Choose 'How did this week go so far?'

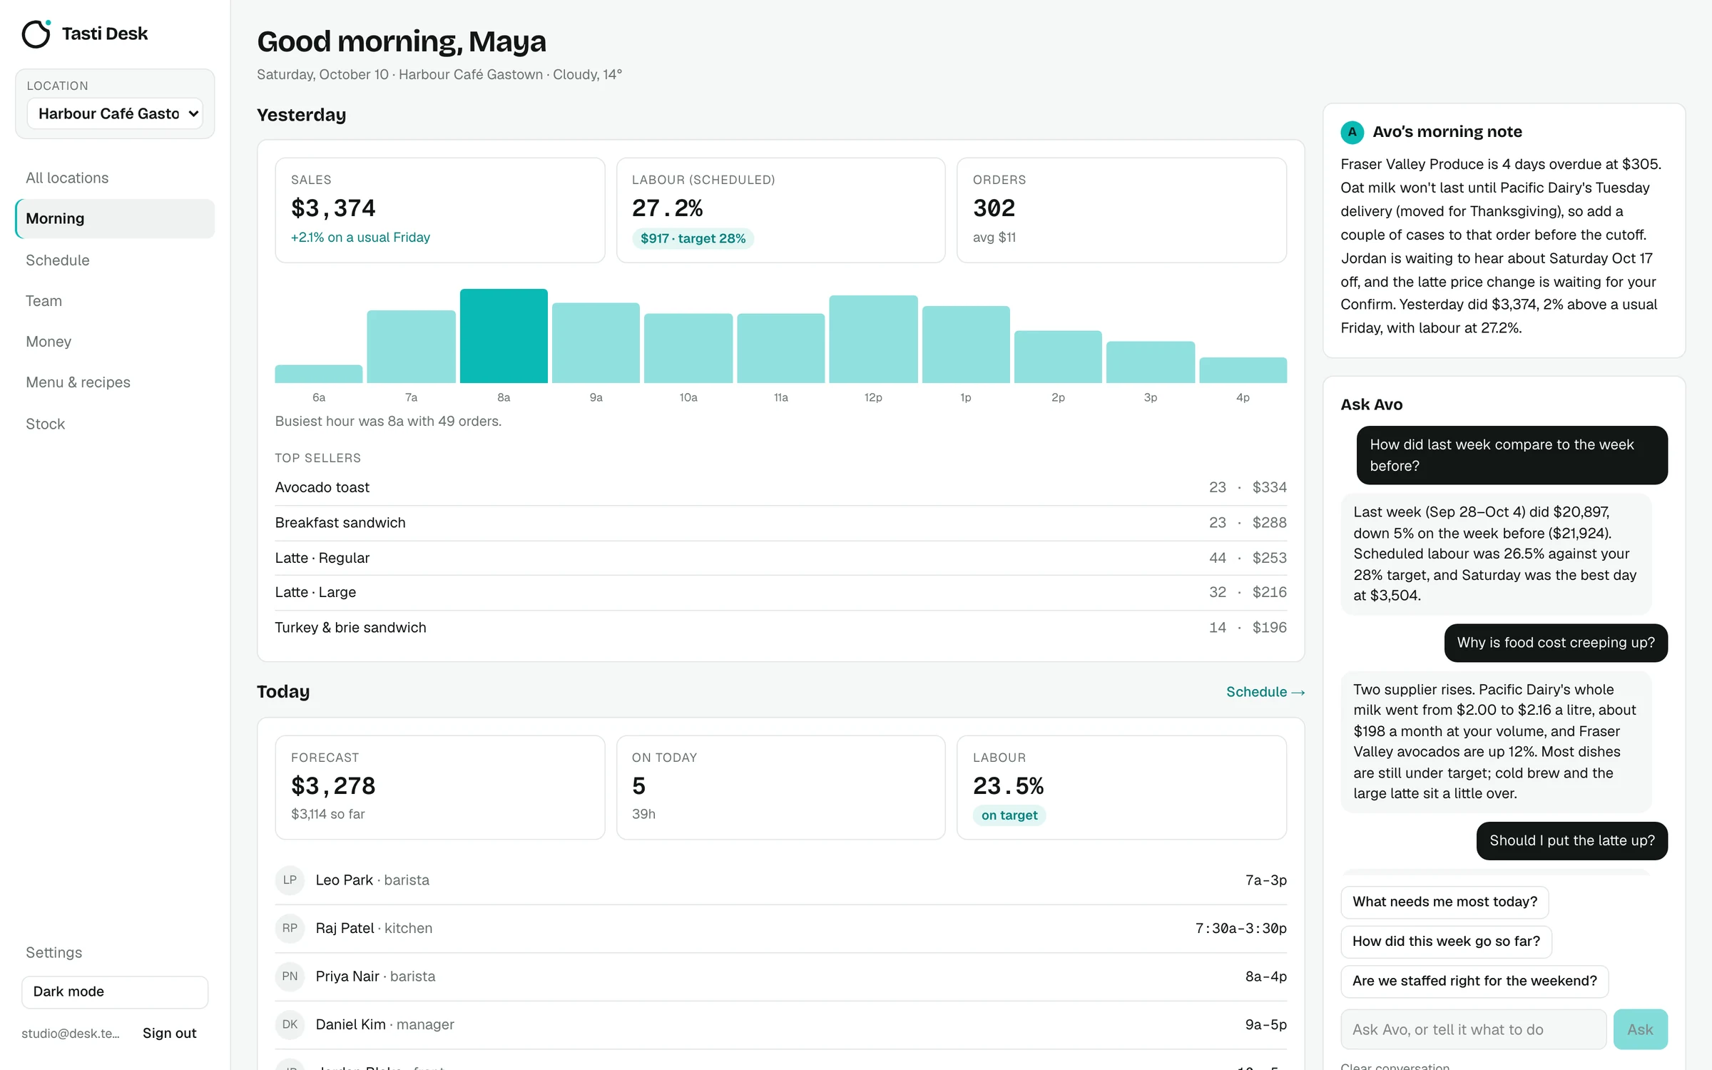[x=1446, y=942]
